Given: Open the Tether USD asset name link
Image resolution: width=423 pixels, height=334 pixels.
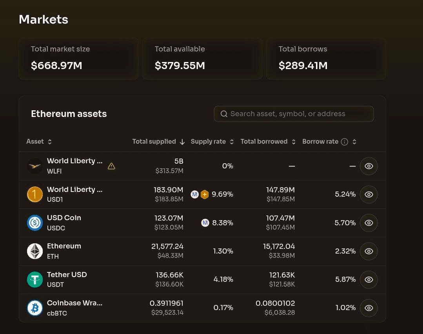Looking at the screenshot, I should (x=67, y=274).
